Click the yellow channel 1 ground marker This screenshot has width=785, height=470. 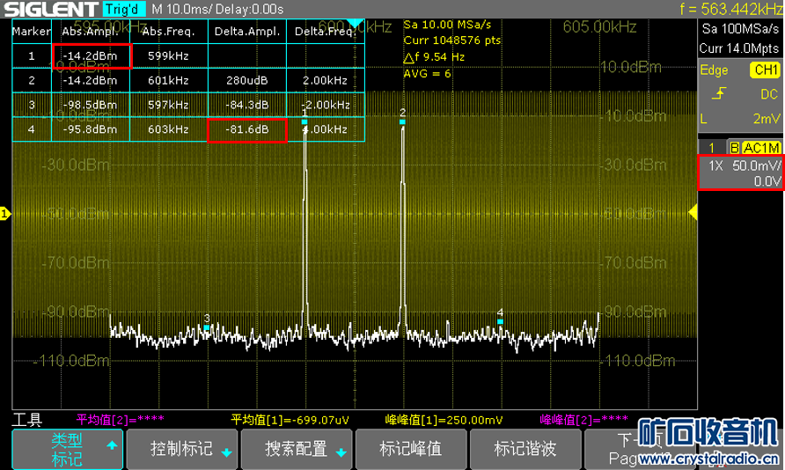[4, 214]
